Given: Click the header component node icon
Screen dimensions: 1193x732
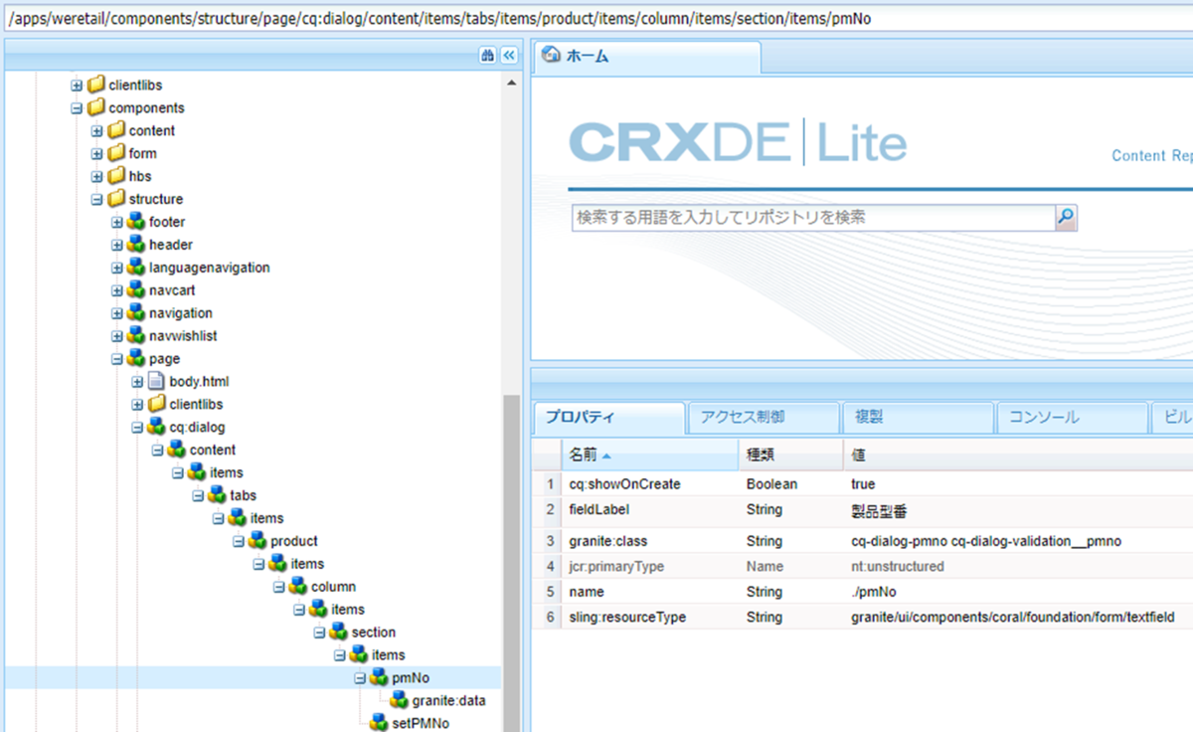Looking at the screenshot, I should (136, 245).
